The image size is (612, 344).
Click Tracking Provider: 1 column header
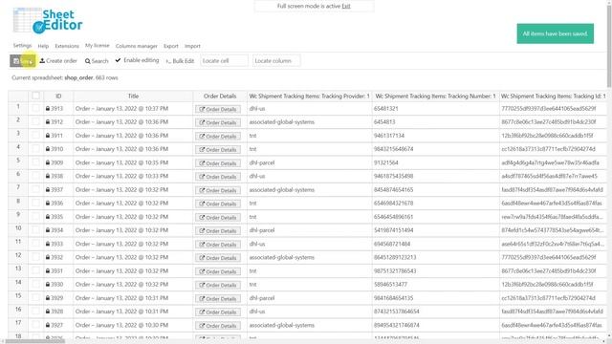click(309, 96)
